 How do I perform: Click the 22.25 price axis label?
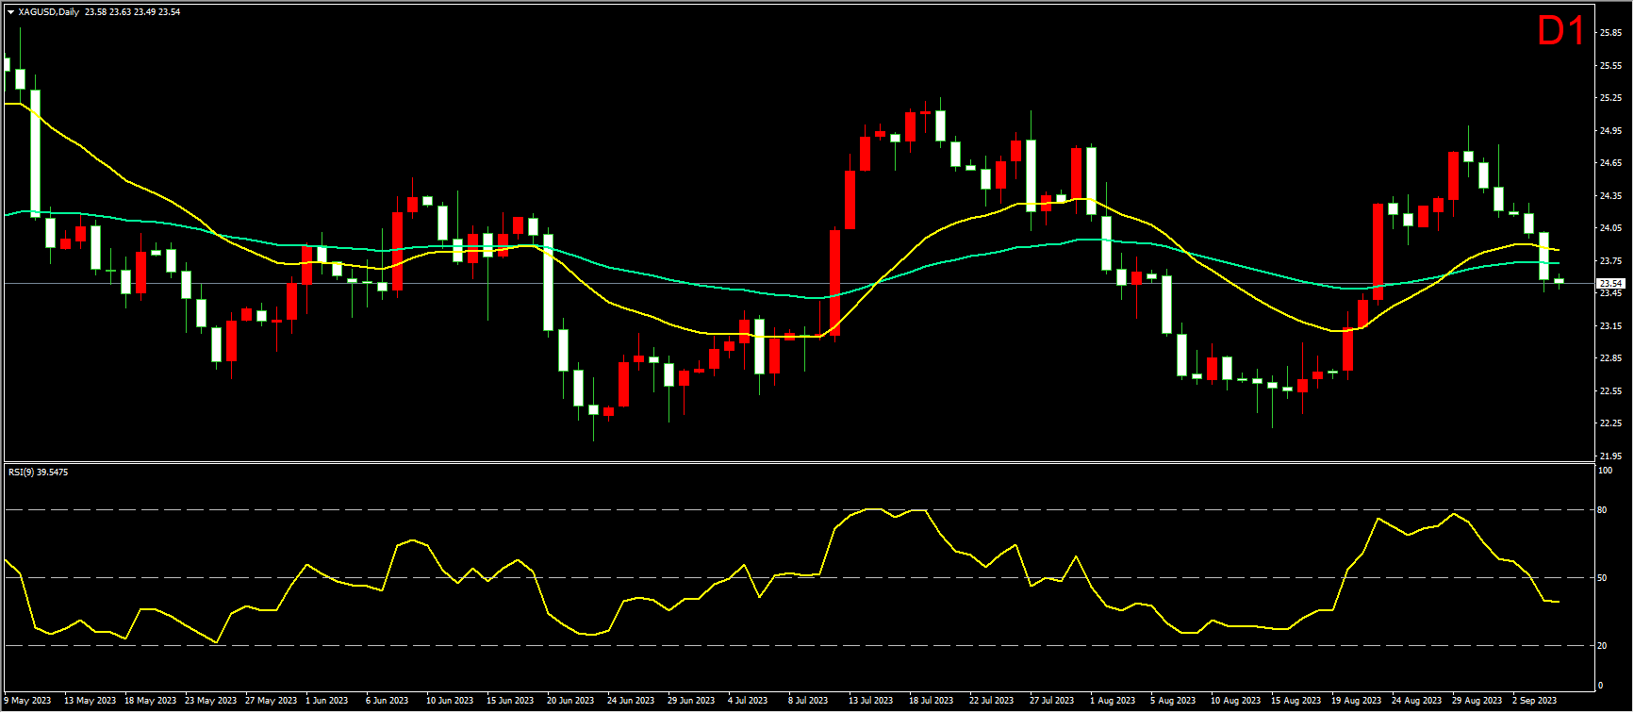point(1610,423)
